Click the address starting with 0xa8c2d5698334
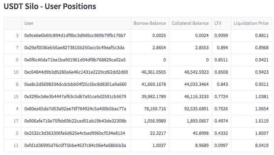This screenshot has height=155, width=274. point(75,84)
